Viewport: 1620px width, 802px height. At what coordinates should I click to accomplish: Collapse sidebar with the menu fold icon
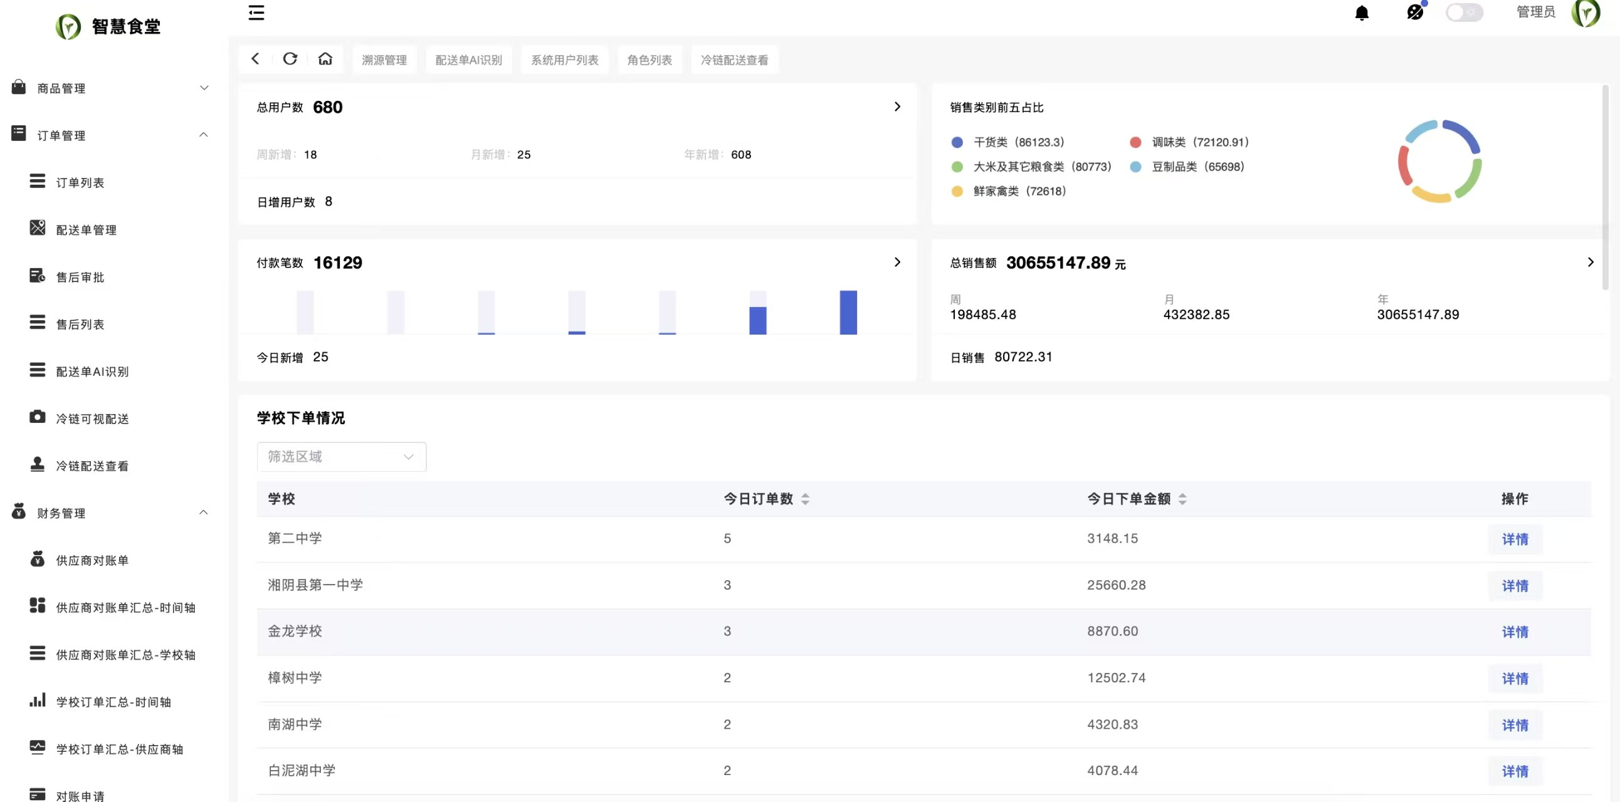pyautogui.click(x=256, y=13)
